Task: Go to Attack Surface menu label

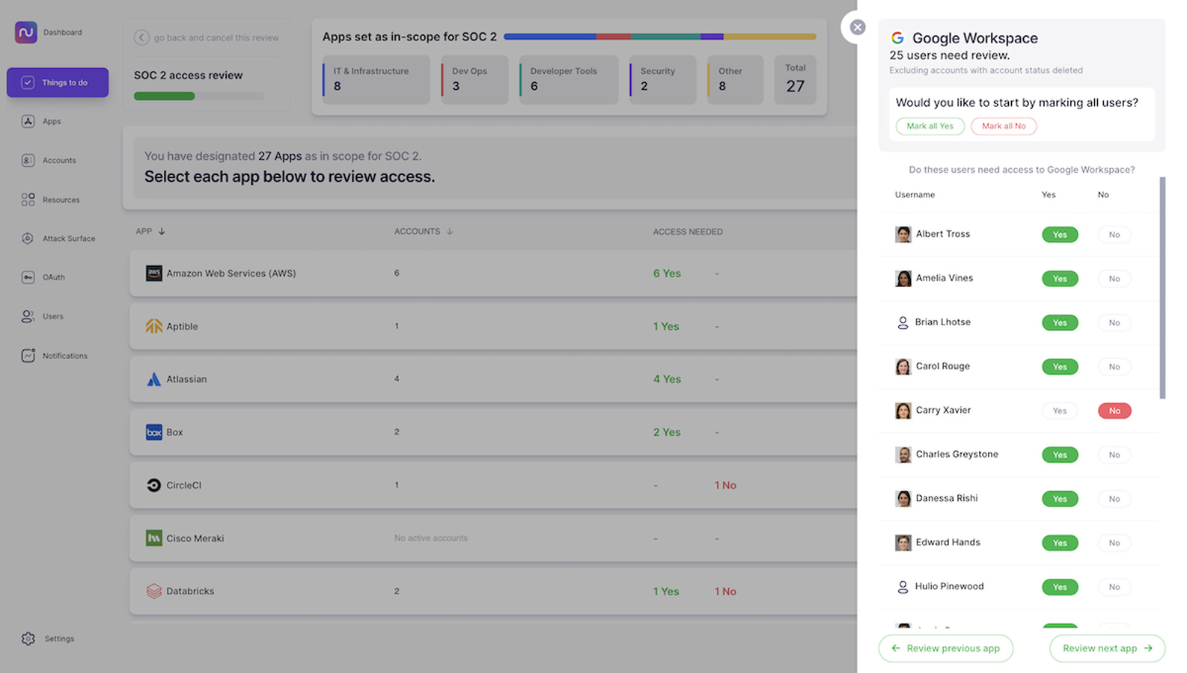Action: [69, 239]
